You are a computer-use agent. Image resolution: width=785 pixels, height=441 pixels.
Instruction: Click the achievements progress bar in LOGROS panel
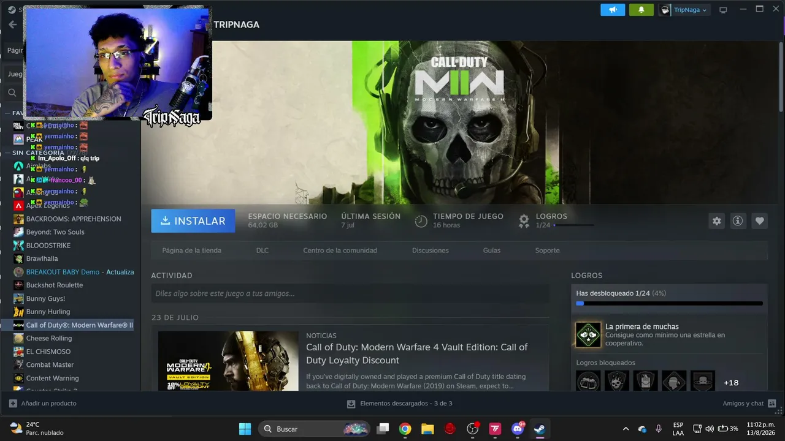(x=670, y=303)
